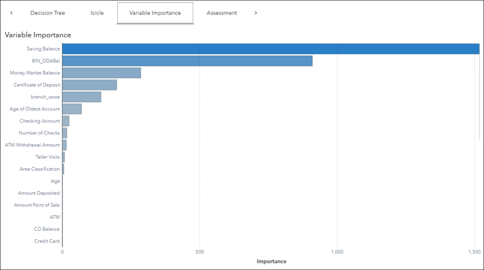This screenshot has width=484, height=270.
Task: Click the vertical scrollbar on chart's right edge
Action: click(x=480, y=92)
